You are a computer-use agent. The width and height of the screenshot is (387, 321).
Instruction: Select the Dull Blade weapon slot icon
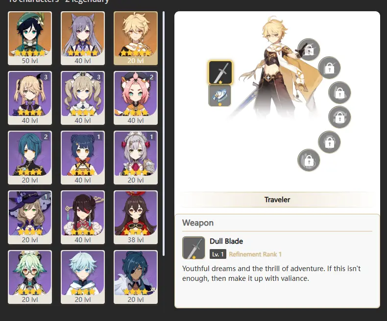click(220, 73)
